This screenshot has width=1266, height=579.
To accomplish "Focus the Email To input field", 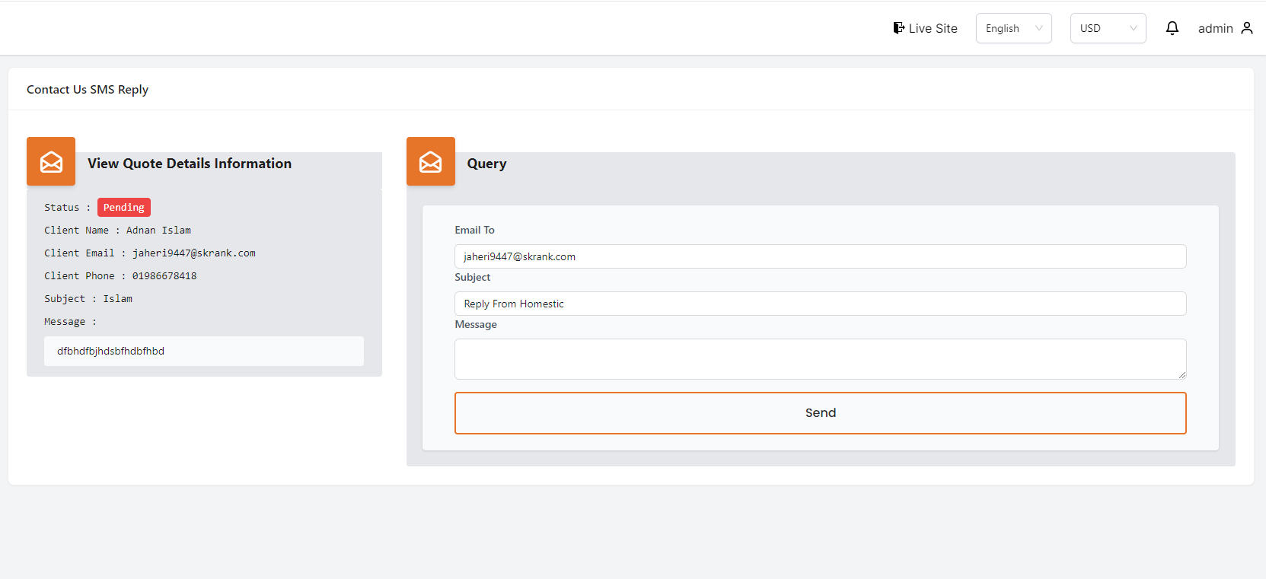I will coord(820,256).
